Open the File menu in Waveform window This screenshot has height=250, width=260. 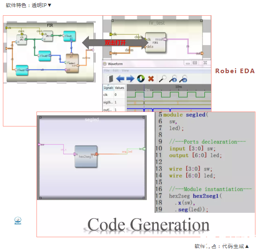107,71
